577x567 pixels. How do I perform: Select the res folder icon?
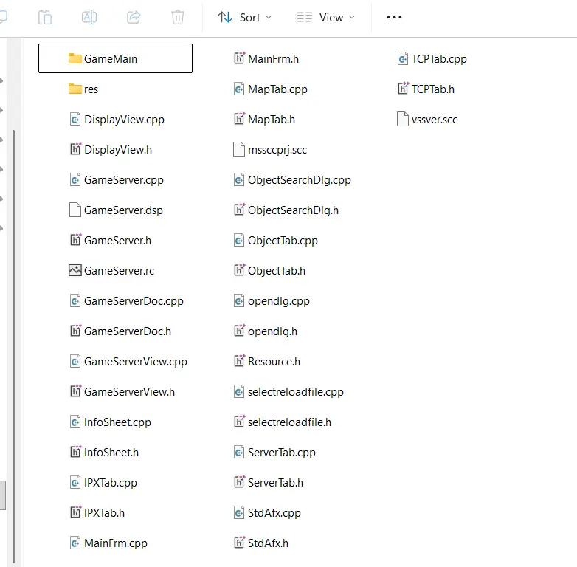click(75, 89)
